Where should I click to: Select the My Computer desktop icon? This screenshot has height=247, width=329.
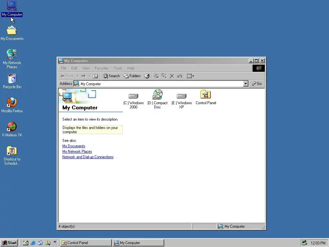(x=12, y=8)
